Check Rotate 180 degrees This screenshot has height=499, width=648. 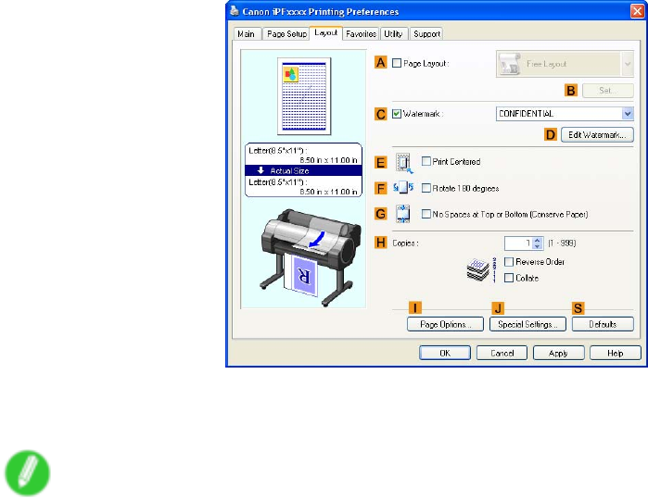tap(426, 188)
